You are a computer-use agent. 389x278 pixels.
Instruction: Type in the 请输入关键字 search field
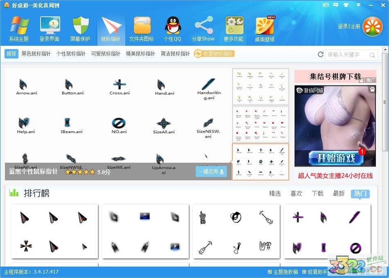347,54
